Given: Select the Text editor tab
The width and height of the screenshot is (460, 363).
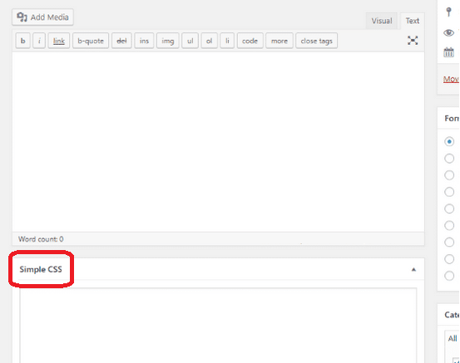Looking at the screenshot, I should [x=413, y=21].
